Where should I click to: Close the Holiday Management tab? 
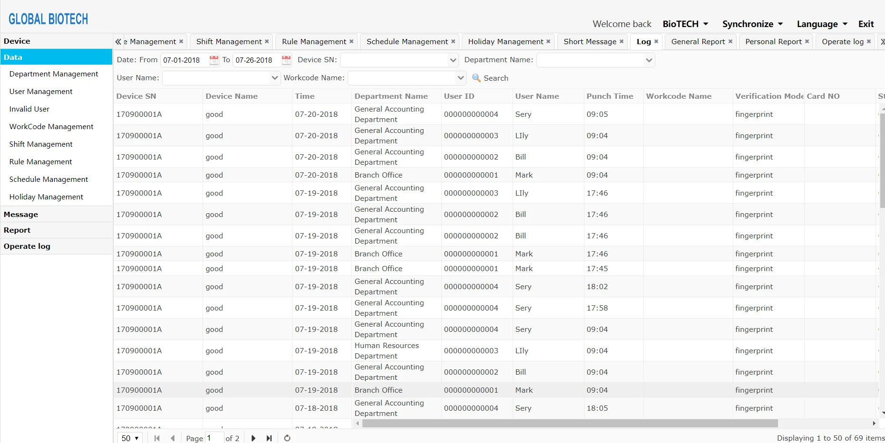point(548,42)
